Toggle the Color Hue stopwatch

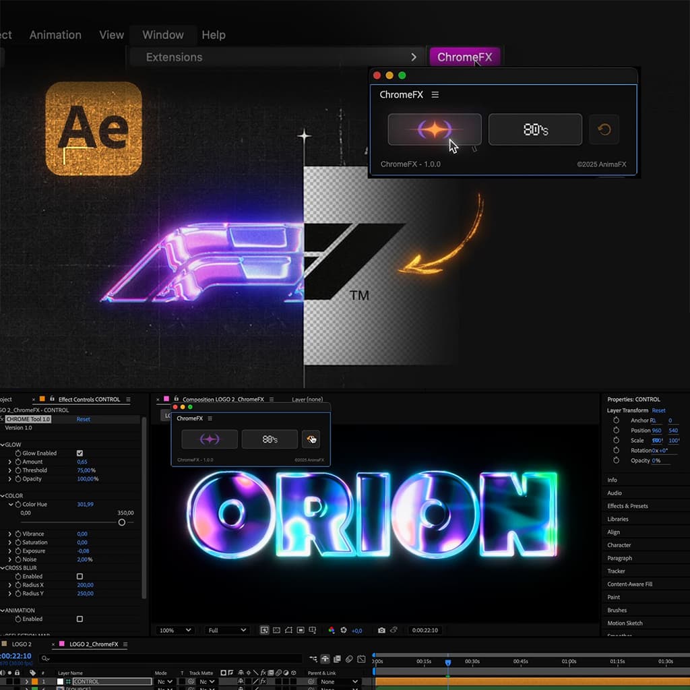pyautogui.click(x=18, y=504)
